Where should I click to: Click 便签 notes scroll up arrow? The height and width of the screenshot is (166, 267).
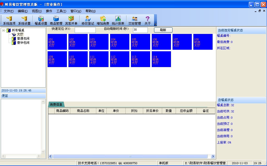[43, 102]
